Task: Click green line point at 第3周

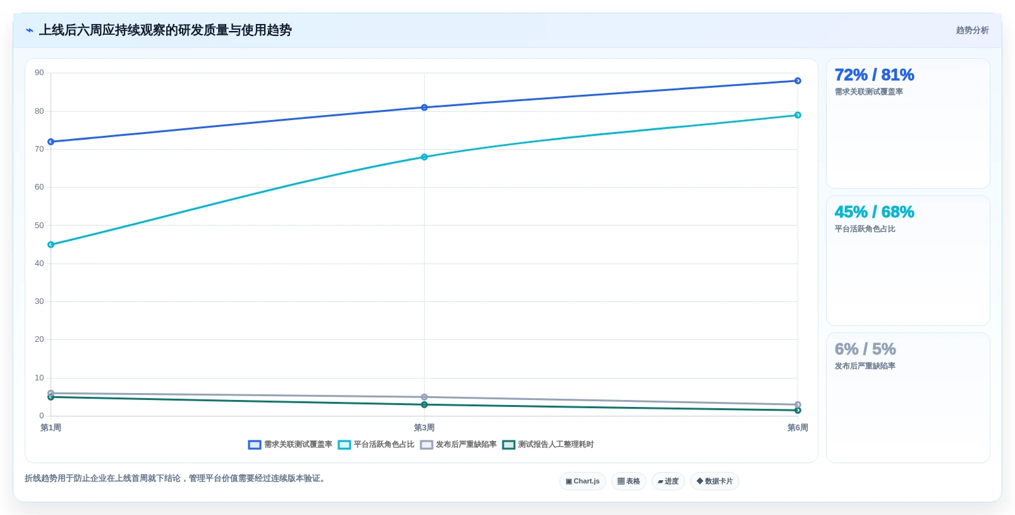Action: [x=424, y=404]
